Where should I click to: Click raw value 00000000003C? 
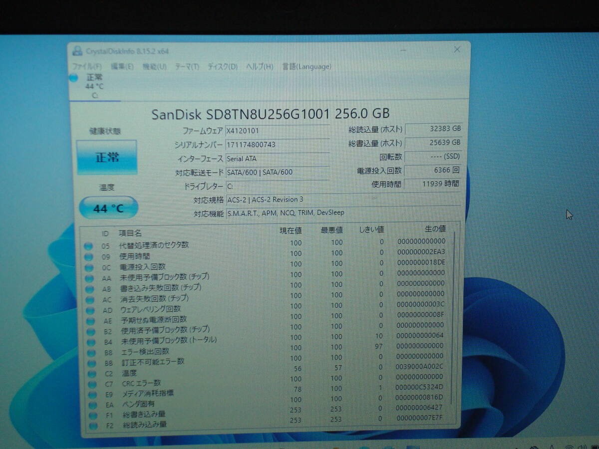(x=420, y=304)
